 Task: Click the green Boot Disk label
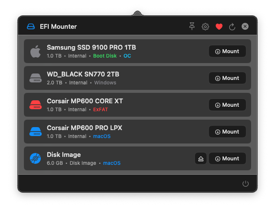(105, 56)
